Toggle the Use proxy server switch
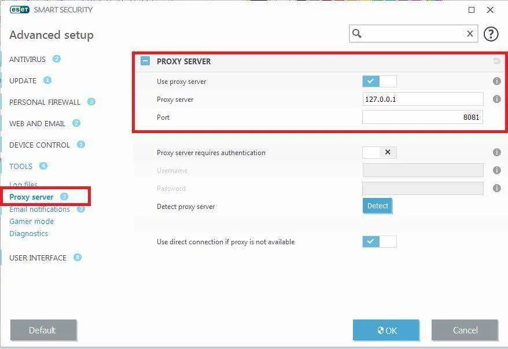 pyautogui.click(x=380, y=81)
